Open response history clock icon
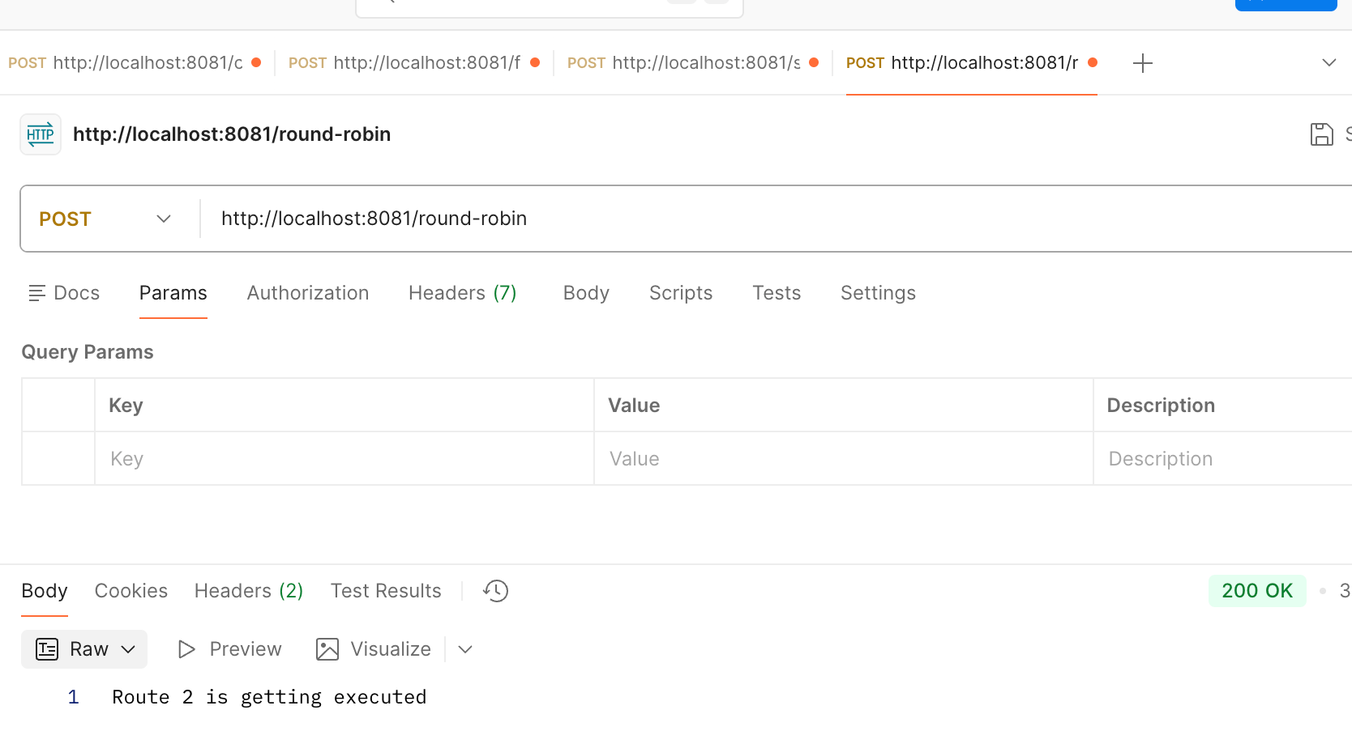Viewport: 1352px width, 748px height. [495, 591]
